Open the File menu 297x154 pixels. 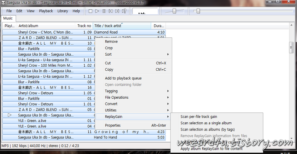click(9, 11)
